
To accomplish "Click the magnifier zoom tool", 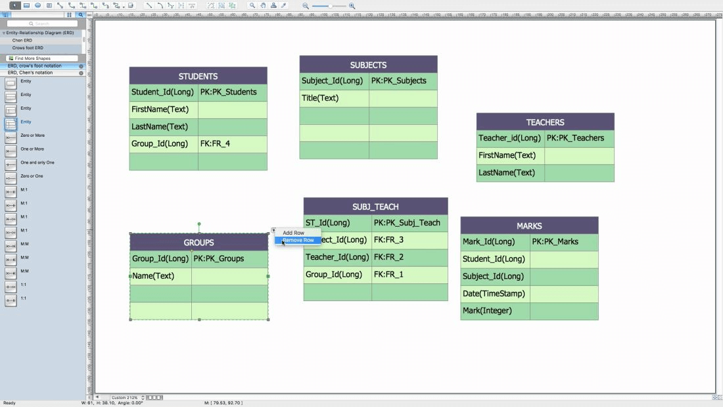I will pyautogui.click(x=252, y=5).
